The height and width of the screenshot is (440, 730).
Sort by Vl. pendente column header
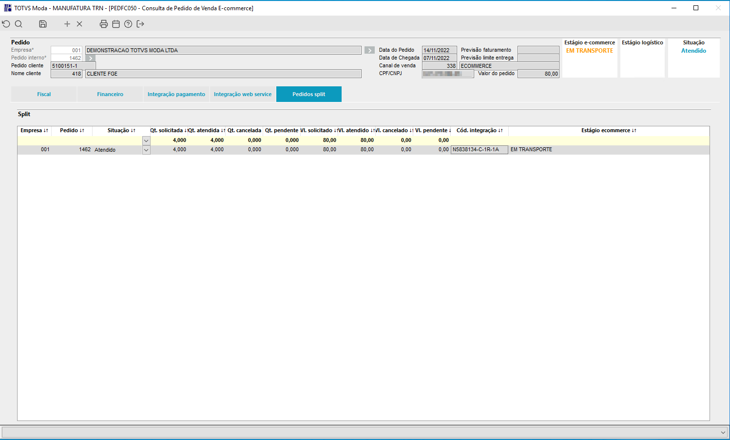[432, 130]
